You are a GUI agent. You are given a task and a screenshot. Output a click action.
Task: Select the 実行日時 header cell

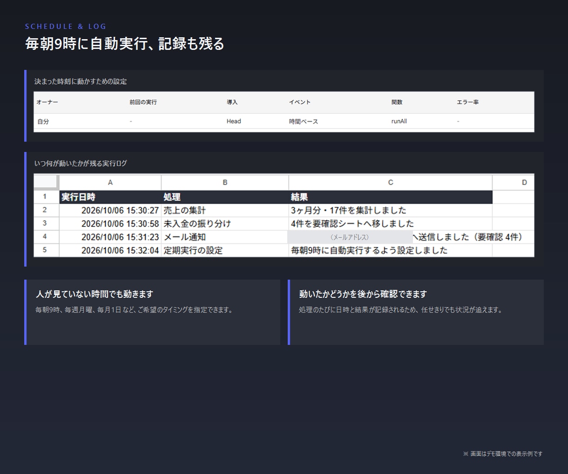click(110, 197)
